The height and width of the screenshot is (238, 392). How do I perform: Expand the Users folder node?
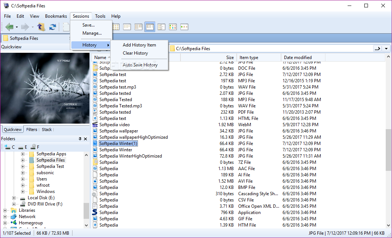coord(23,179)
